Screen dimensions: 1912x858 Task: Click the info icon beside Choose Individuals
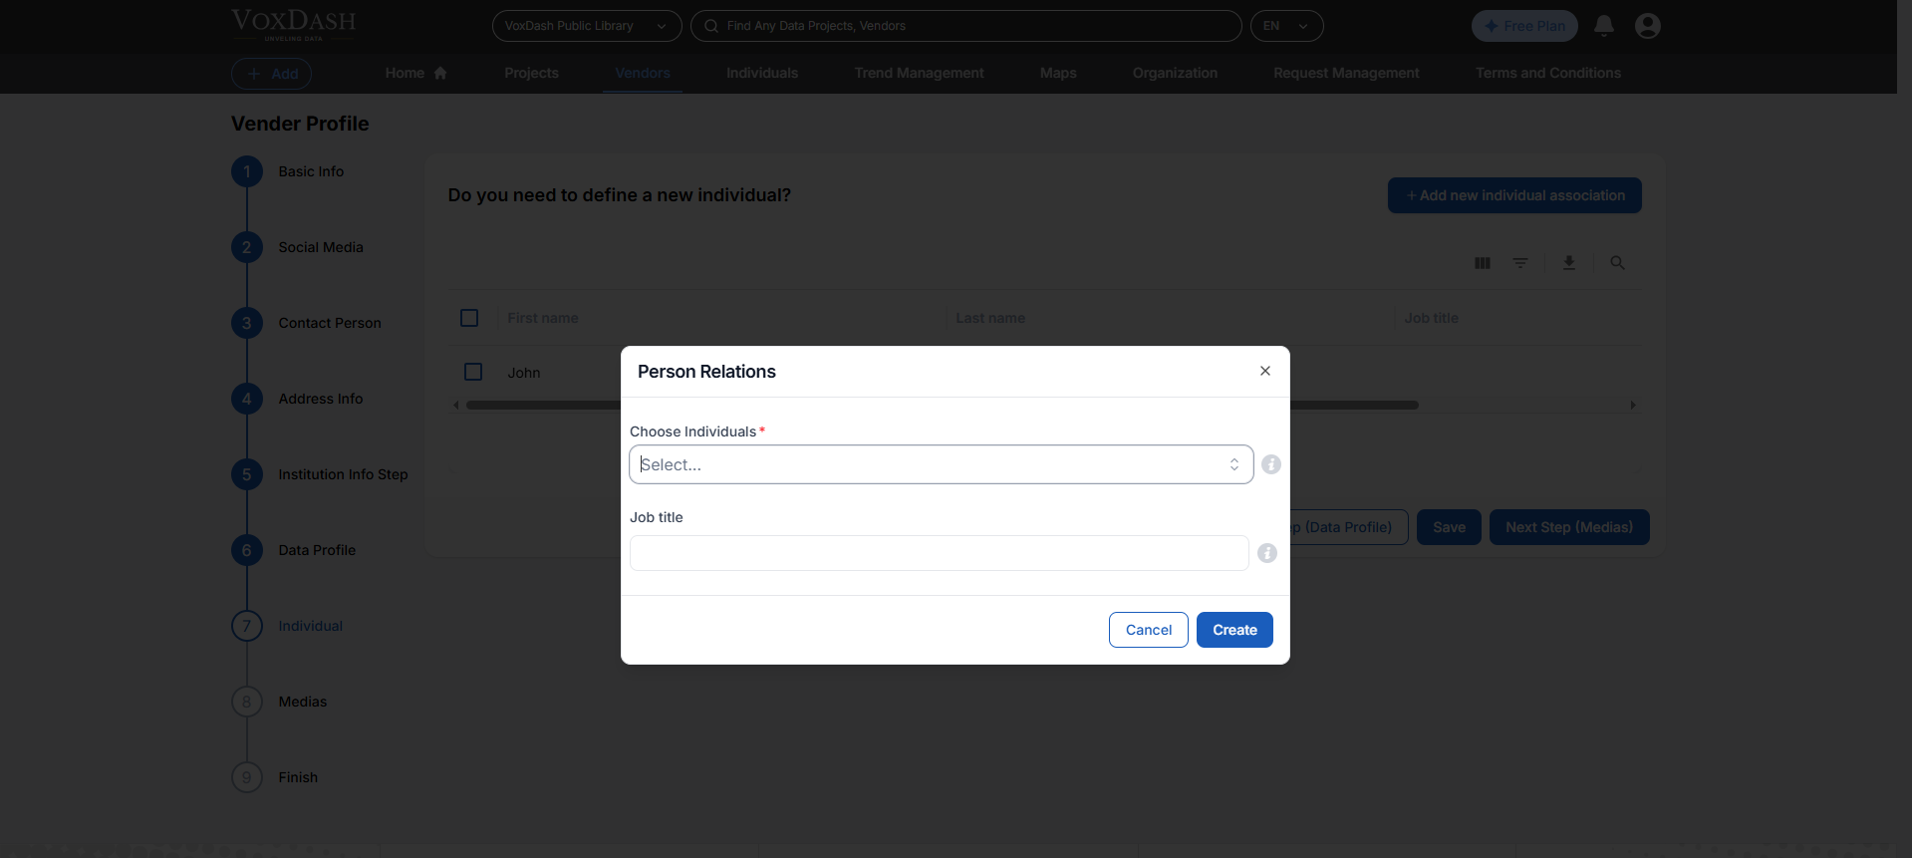click(x=1271, y=464)
